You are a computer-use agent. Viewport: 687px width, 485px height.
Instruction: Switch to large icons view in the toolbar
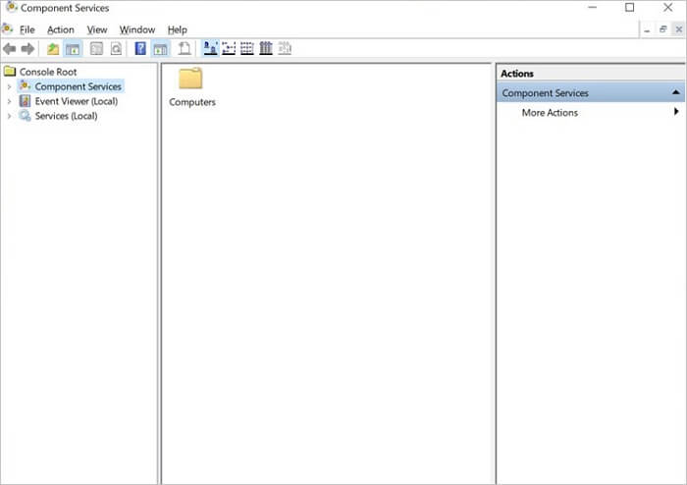210,49
